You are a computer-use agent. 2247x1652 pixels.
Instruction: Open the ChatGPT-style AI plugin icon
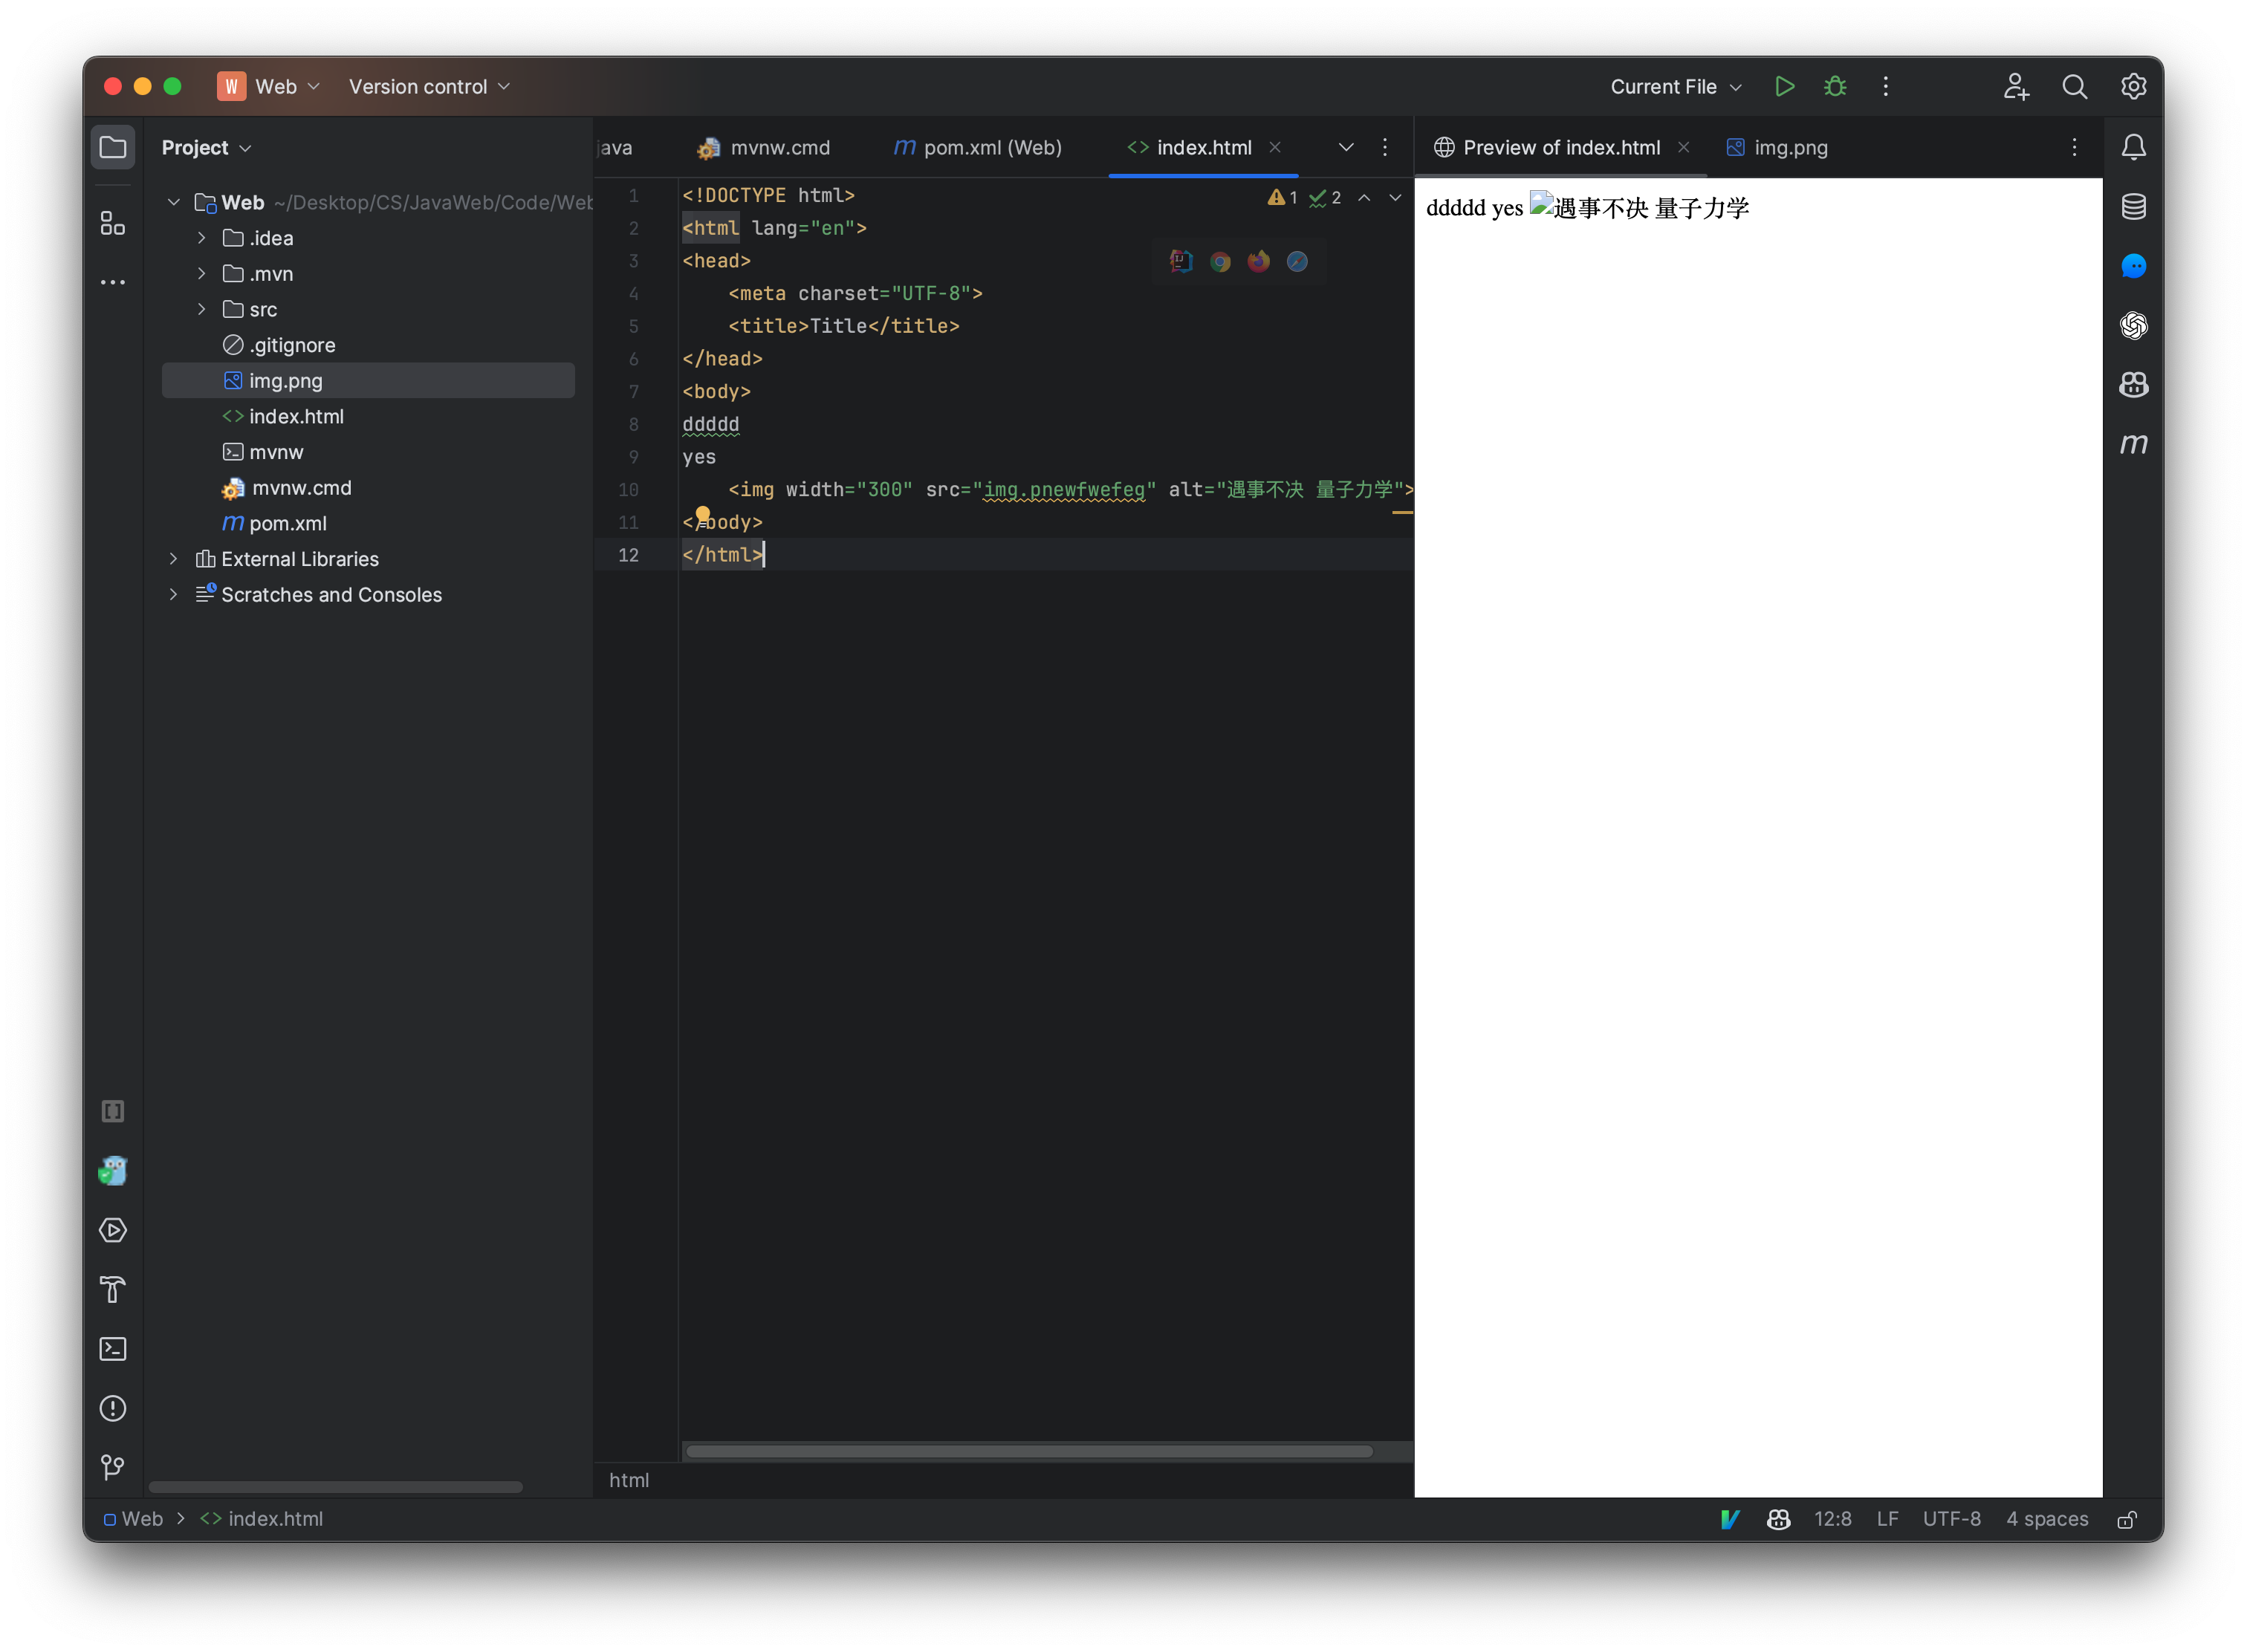point(2134,325)
